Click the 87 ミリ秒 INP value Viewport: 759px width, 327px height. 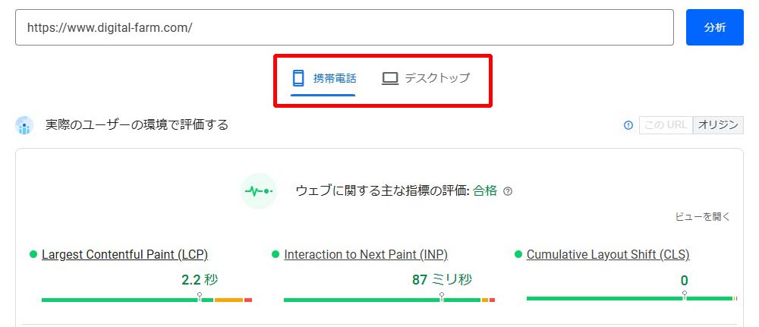442,280
